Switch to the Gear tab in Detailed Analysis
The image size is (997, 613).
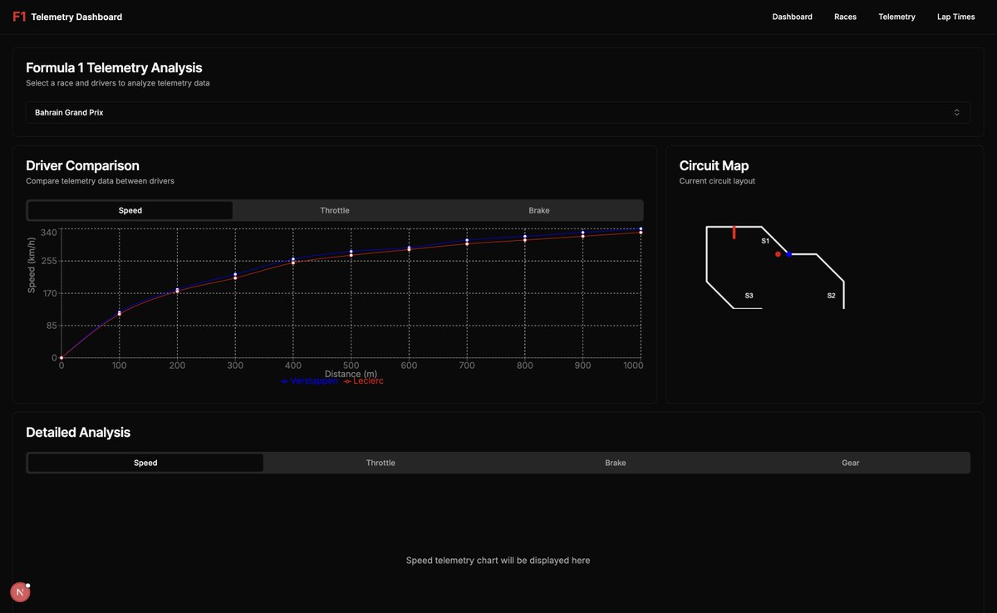851,463
